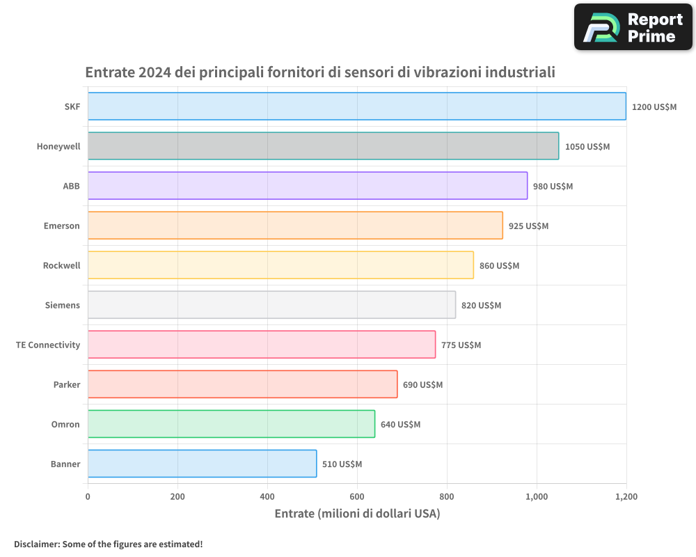Click the orange Emerson bar
This screenshot has height=557, width=696.
click(295, 226)
